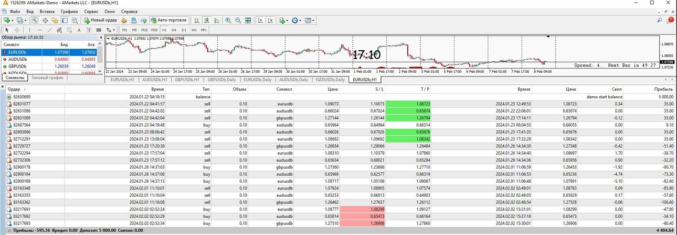This screenshot has width=677, height=235.
Task: Switch chart to line chart icon
Action: click(x=217, y=20)
